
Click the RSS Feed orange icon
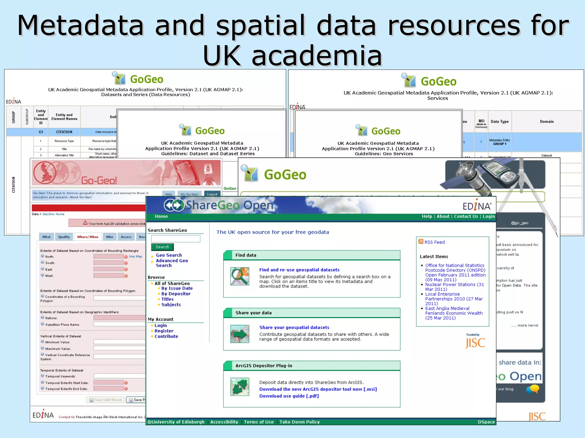(421, 242)
